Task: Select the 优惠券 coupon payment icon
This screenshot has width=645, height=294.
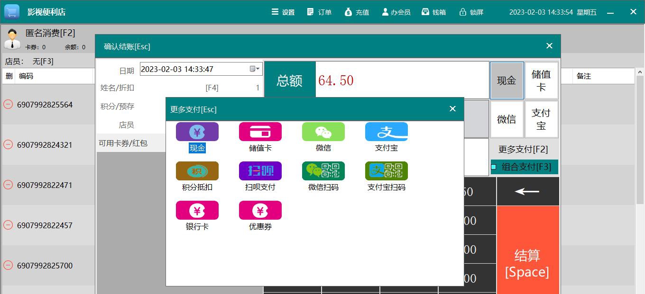Action: coord(260,210)
